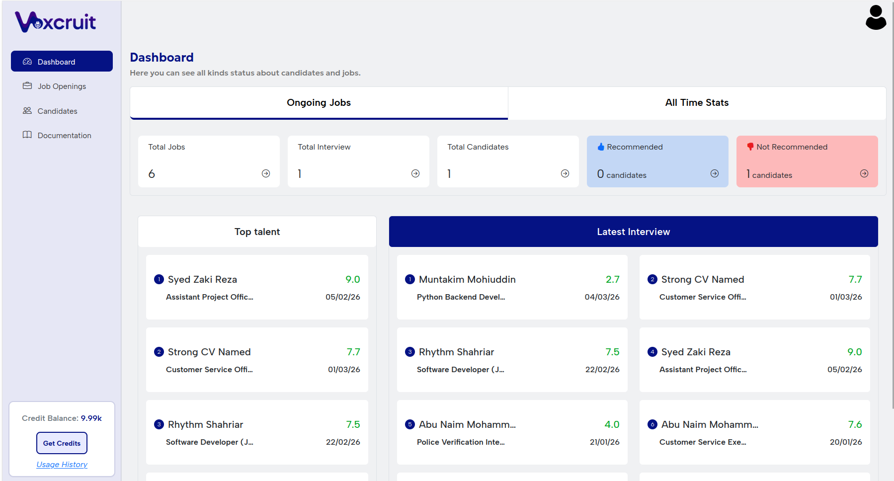Click the Latest Interview header
Viewport: 894px width, 481px height.
tap(633, 232)
